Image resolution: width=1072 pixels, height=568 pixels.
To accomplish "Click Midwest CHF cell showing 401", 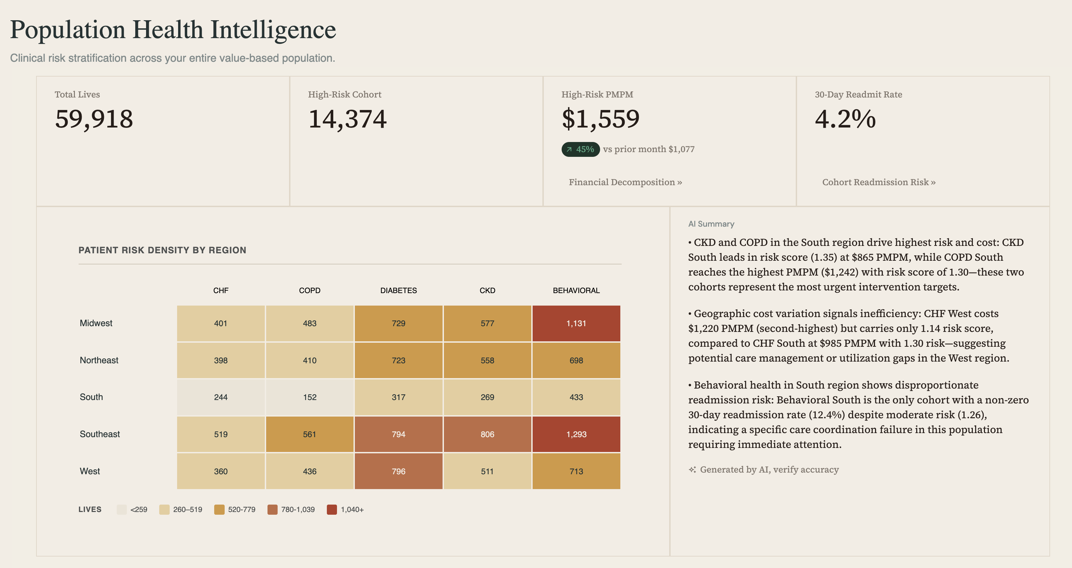I will (221, 323).
